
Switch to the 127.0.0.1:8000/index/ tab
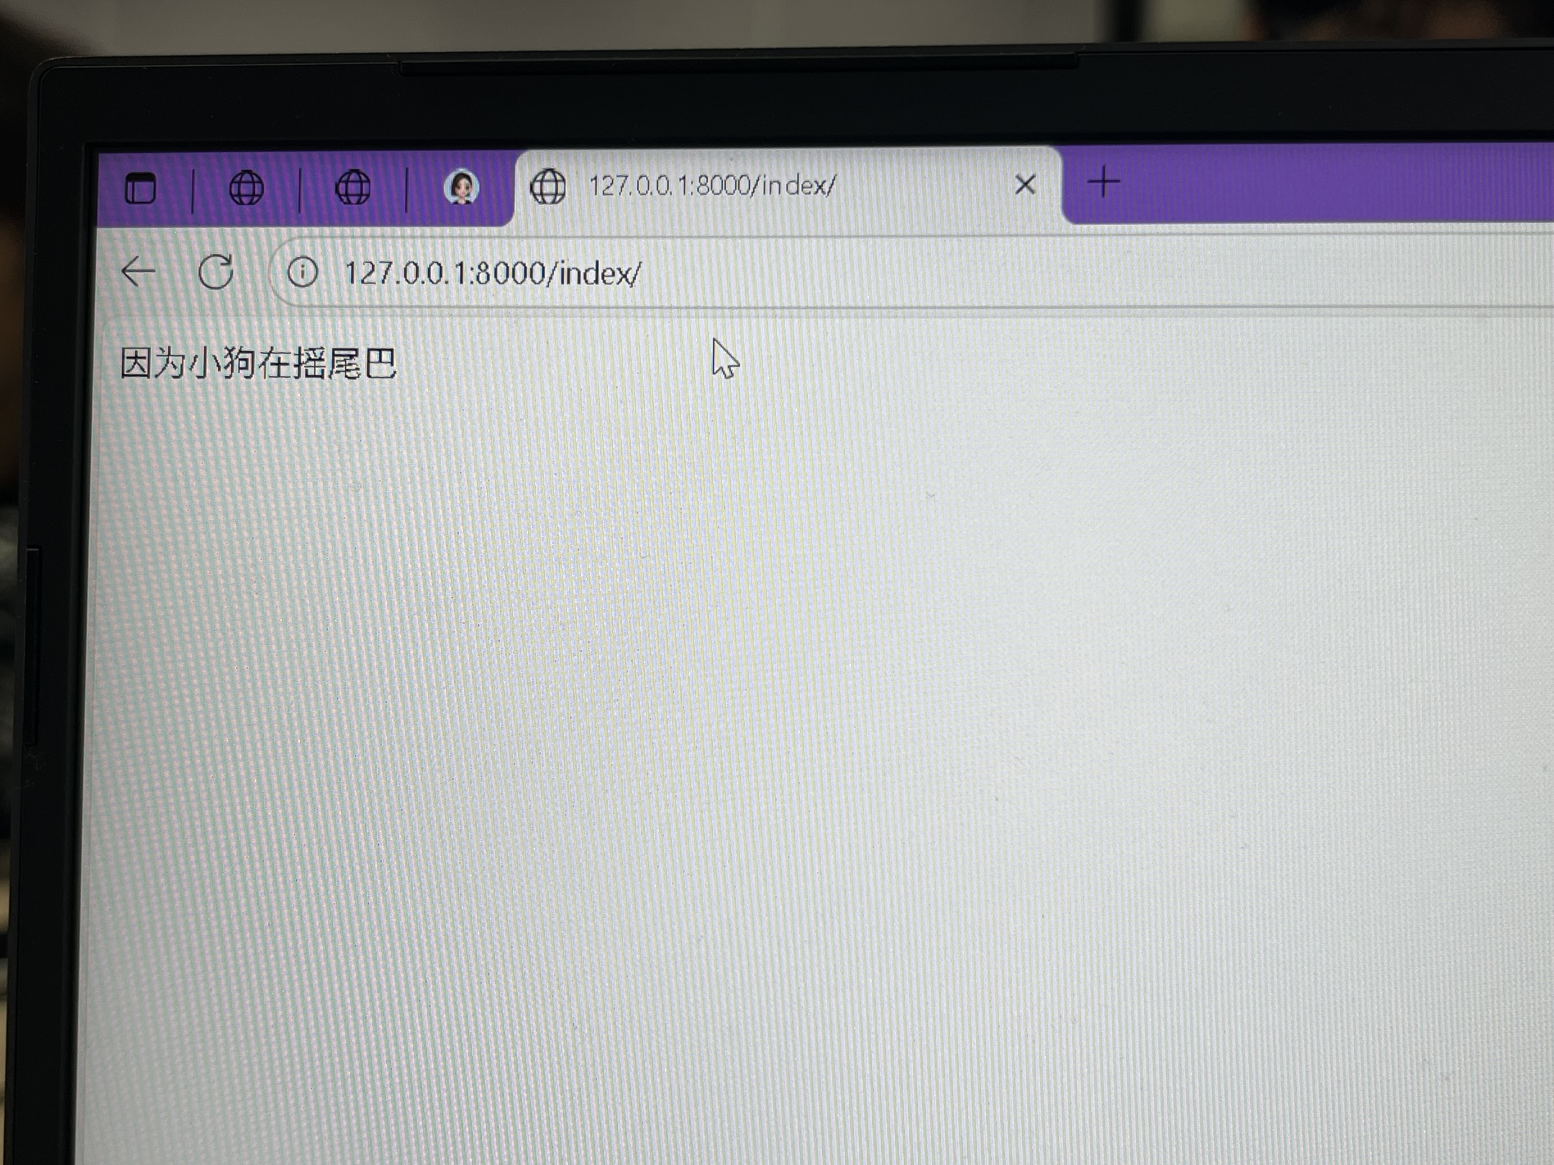point(710,187)
